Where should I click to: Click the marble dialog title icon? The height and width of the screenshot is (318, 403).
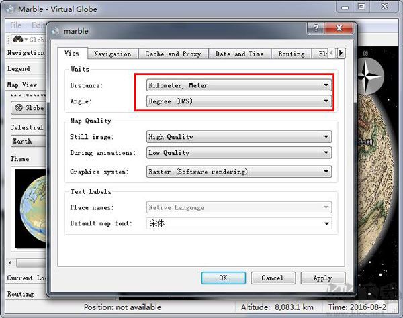point(55,31)
